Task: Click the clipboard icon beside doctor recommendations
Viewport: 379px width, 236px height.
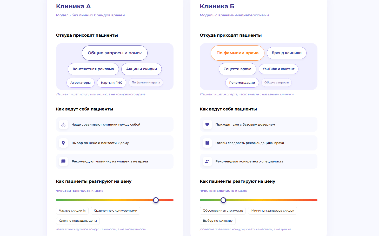Action: click(x=207, y=143)
